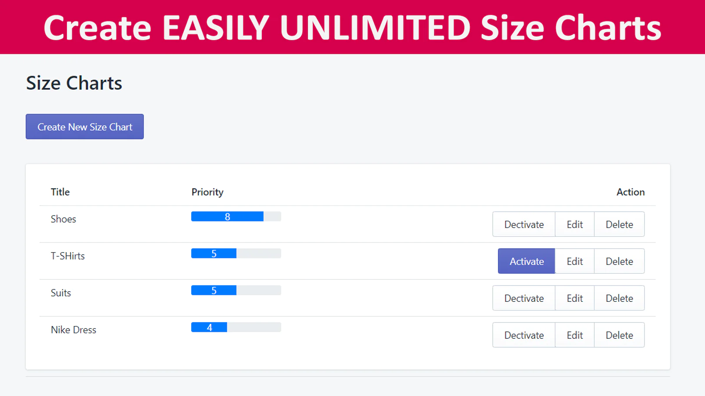705x396 pixels.
Task: Select the Nike Dress row title
Action: (74, 330)
